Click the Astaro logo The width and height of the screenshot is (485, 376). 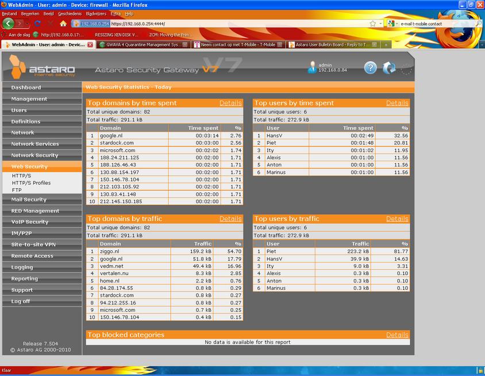[x=36, y=69]
